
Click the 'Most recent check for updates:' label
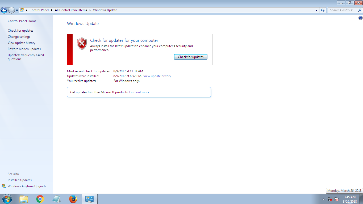[89, 71]
